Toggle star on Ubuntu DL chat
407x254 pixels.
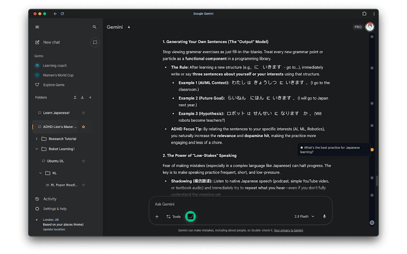(83, 161)
